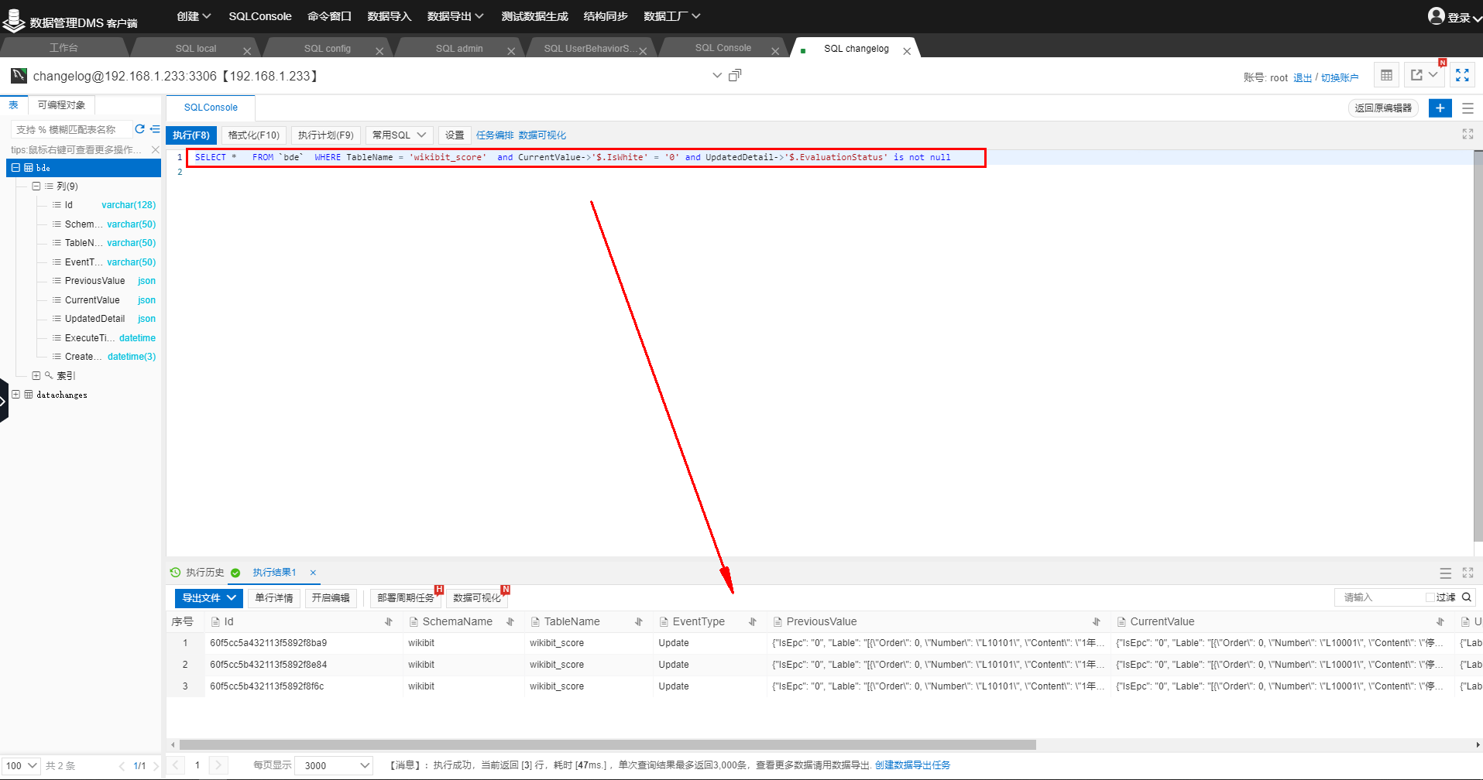Open the results panel list menu icon
Screen dimensions: 1483x780
point(1445,573)
